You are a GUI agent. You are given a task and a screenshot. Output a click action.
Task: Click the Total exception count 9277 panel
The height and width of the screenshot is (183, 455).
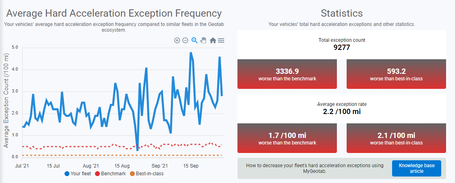341,44
